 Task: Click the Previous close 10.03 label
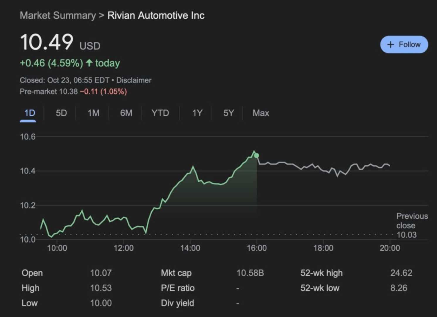pos(412,225)
